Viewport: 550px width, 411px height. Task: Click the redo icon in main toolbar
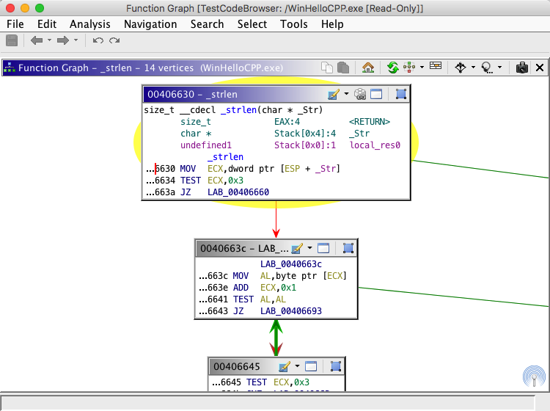[114, 40]
